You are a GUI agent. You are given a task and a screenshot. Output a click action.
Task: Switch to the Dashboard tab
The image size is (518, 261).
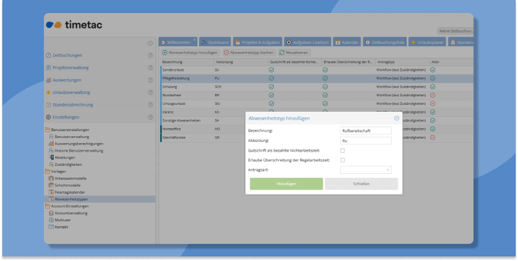(215, 42)
